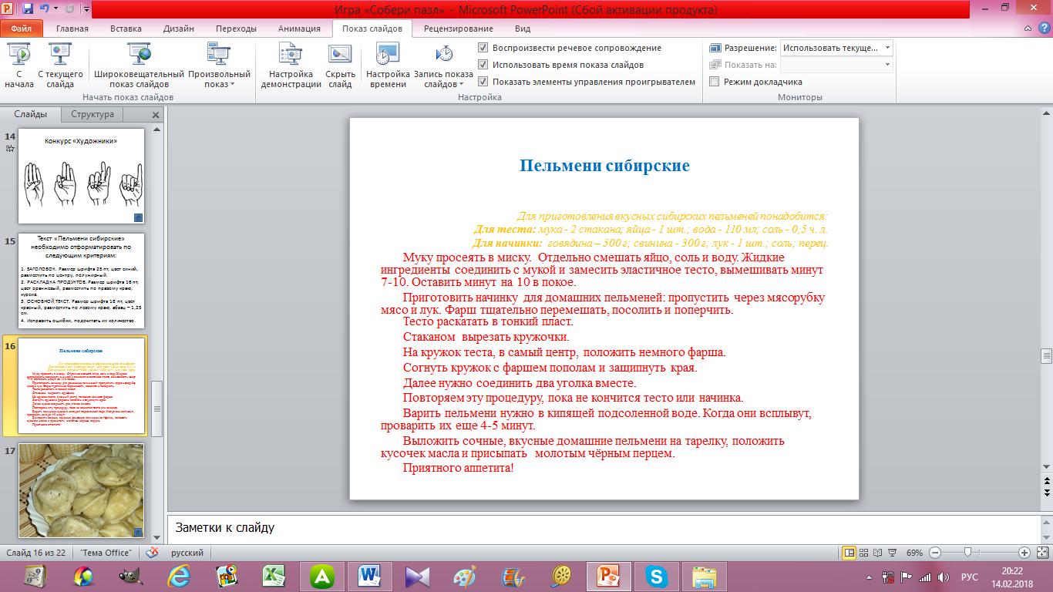Customize quick access toolbar dropdown
This screenshot has height=592, width=1053.
tap(86, 11)
